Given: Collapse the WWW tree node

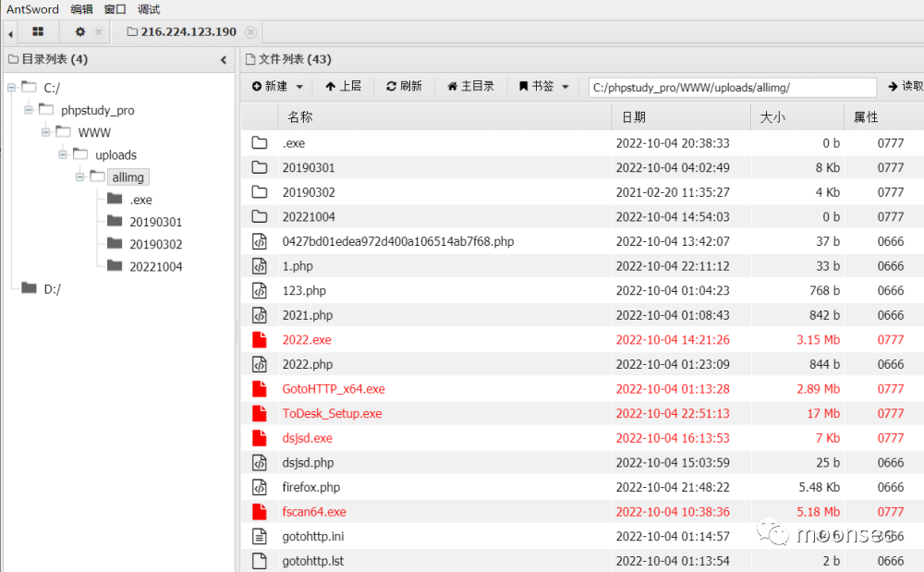Looking at the screenshot, I should pos(45,132).
